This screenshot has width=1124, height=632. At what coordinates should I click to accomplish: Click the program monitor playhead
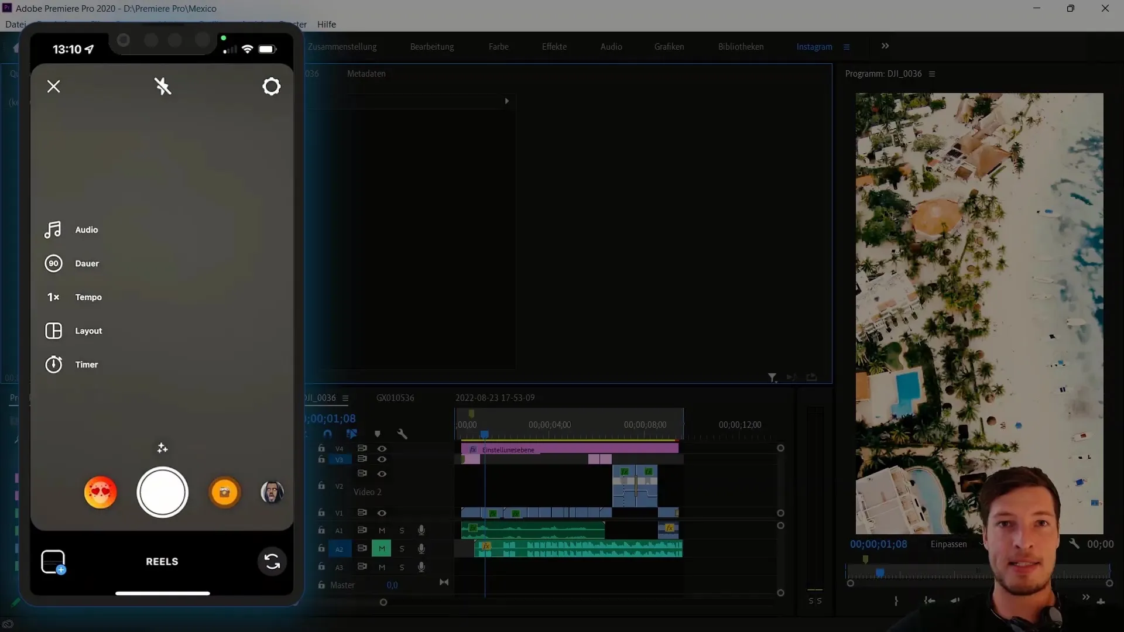coord(879,572)
